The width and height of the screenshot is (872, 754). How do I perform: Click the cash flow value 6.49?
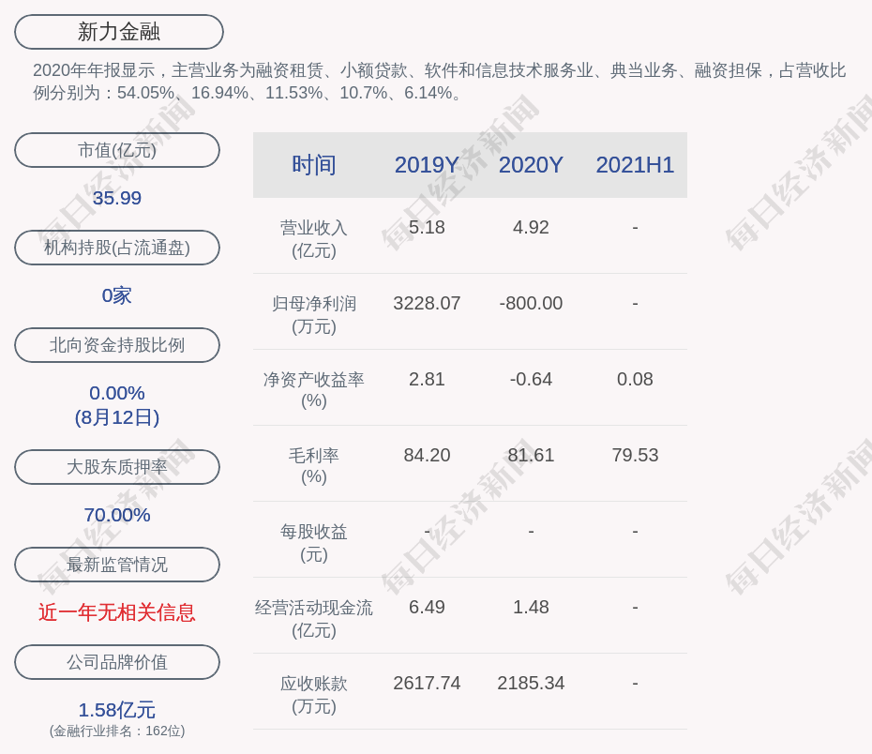(427, 607)
